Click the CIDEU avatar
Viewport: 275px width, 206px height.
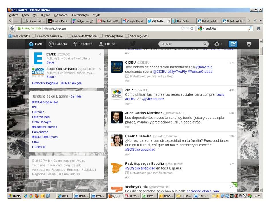tap(117, 67)
